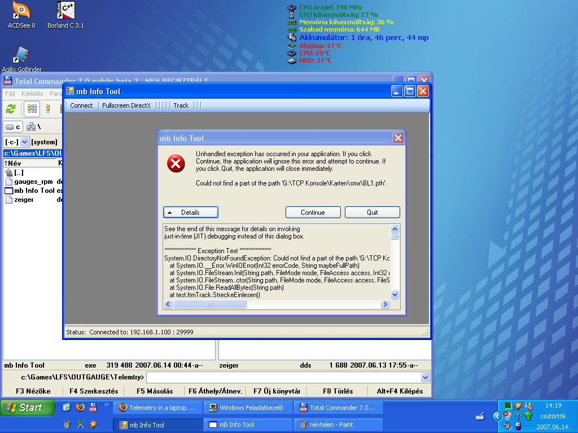Screen dimensions: 578x433
Task: Open the drive selection dropdown [-c-]
Action: tap(25, 142)
